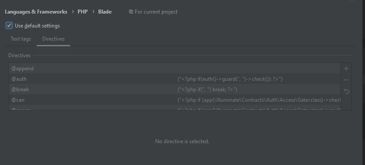Click the Use default settings label
The height and width of the screenshot is (165, 365).
point(37,26)
